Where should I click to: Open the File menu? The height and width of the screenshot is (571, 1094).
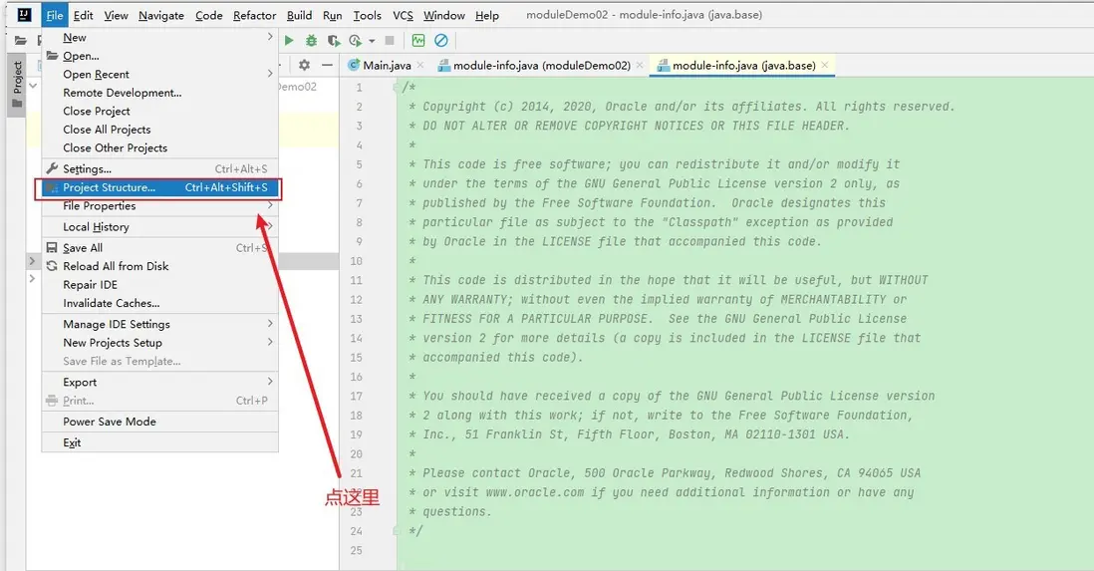55,15
